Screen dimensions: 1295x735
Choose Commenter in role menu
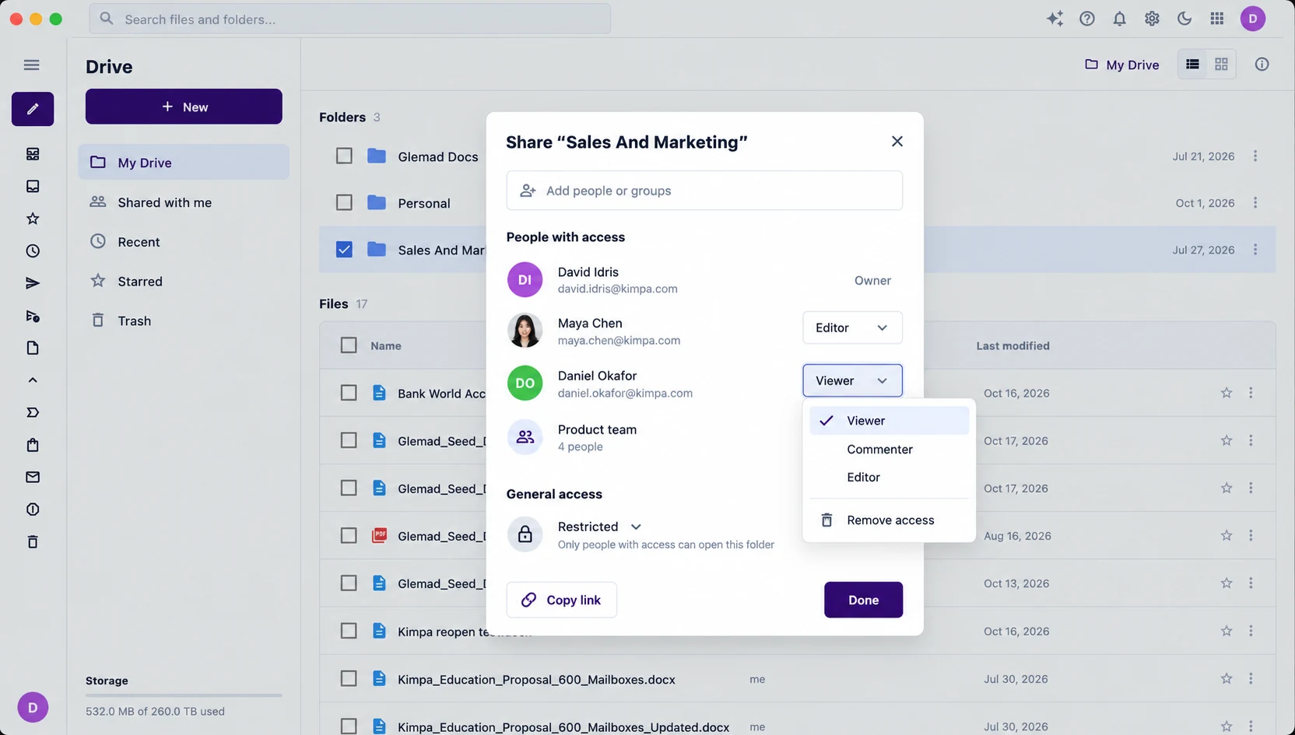coord(889,449)
